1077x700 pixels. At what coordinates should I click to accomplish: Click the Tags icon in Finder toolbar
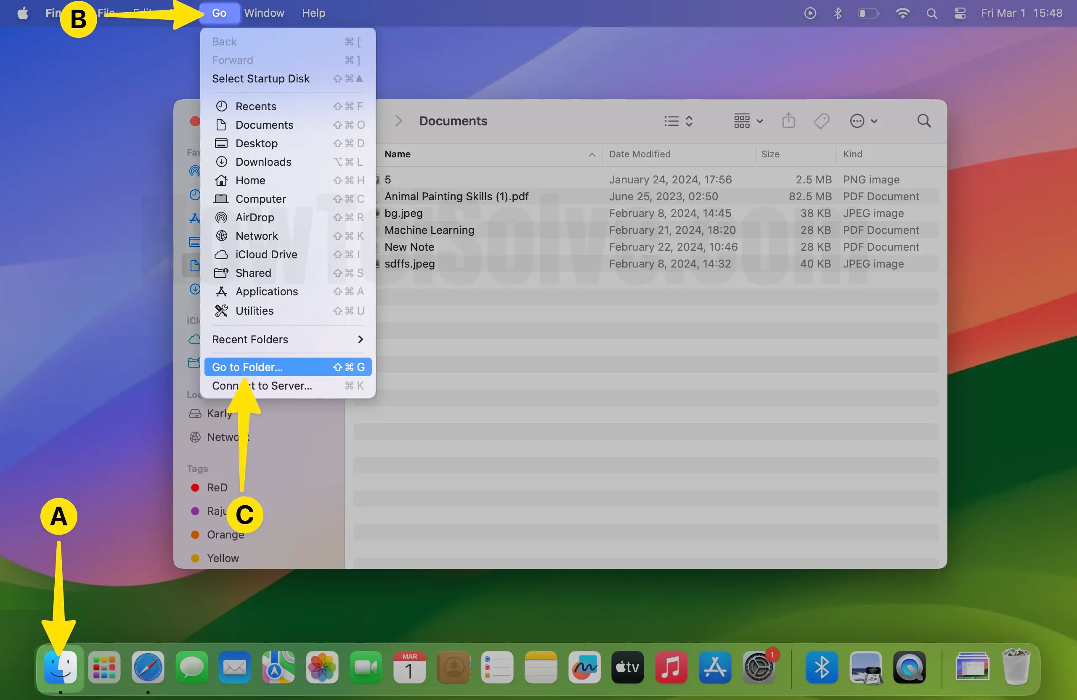821,121
